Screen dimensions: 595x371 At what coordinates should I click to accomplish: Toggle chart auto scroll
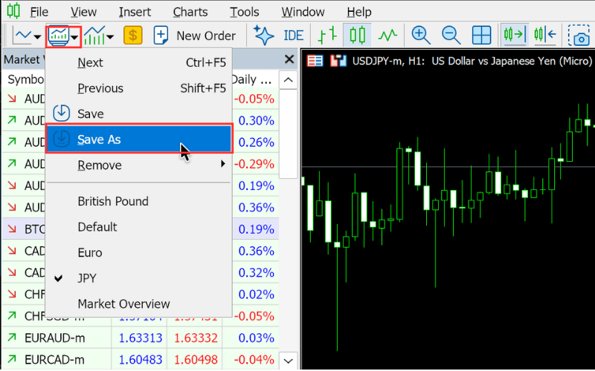coord(514,35)
